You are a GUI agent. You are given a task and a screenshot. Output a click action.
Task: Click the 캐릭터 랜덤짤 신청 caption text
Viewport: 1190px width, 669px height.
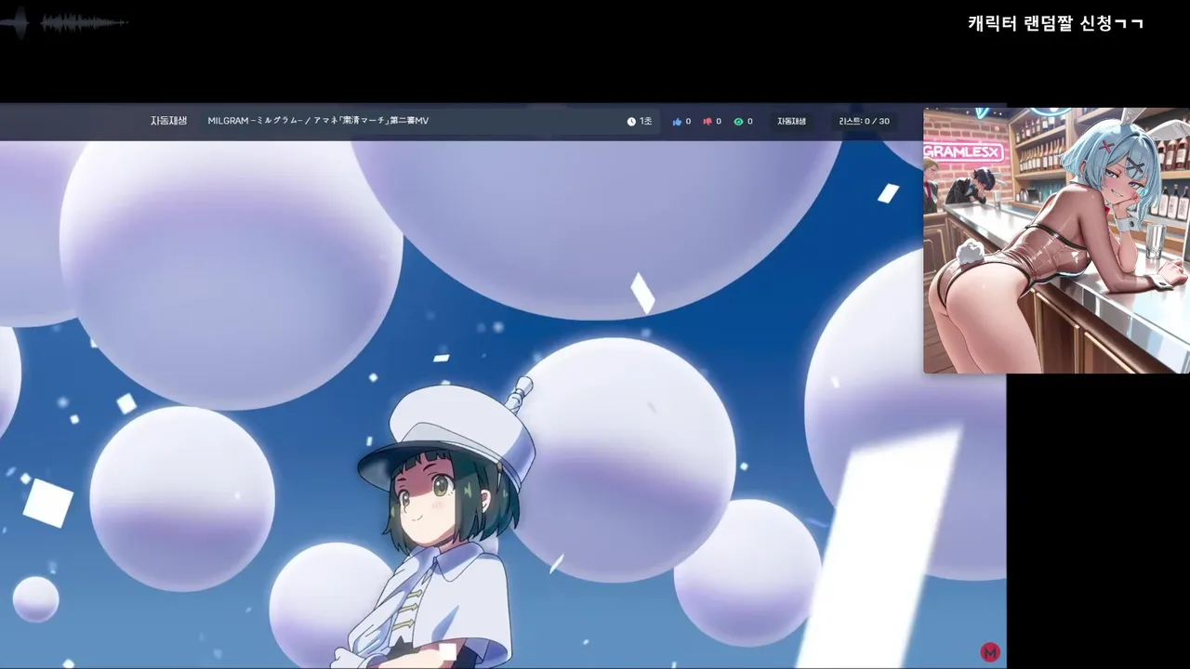click(x=1055, y=23)
